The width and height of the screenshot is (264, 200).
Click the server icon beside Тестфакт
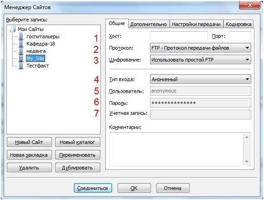(x=21, y=66)
